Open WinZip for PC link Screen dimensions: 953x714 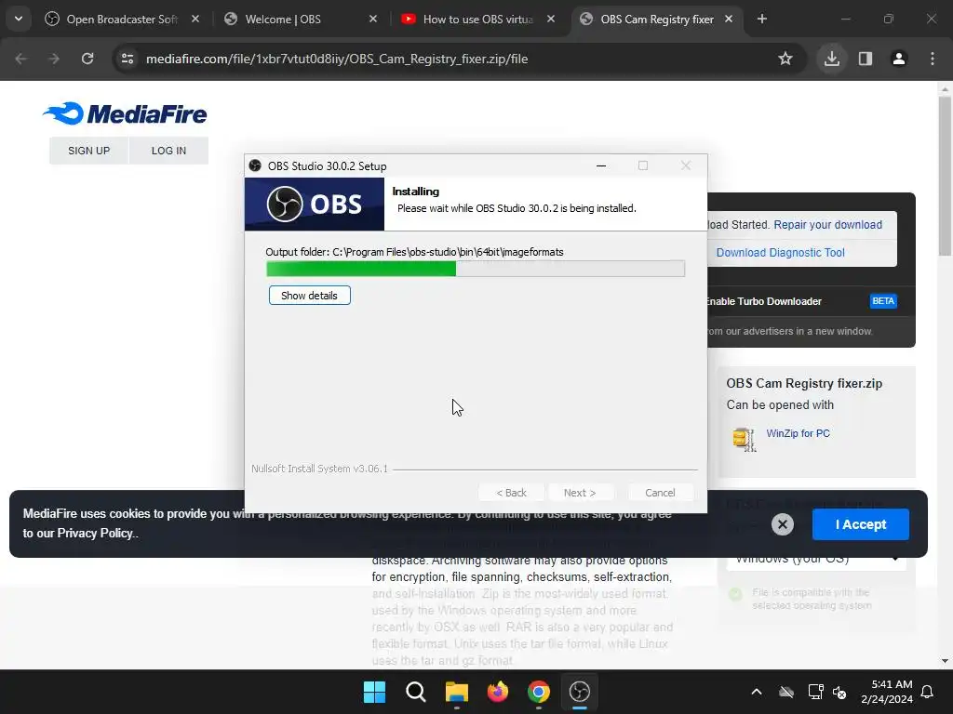[x=798, y=433]
